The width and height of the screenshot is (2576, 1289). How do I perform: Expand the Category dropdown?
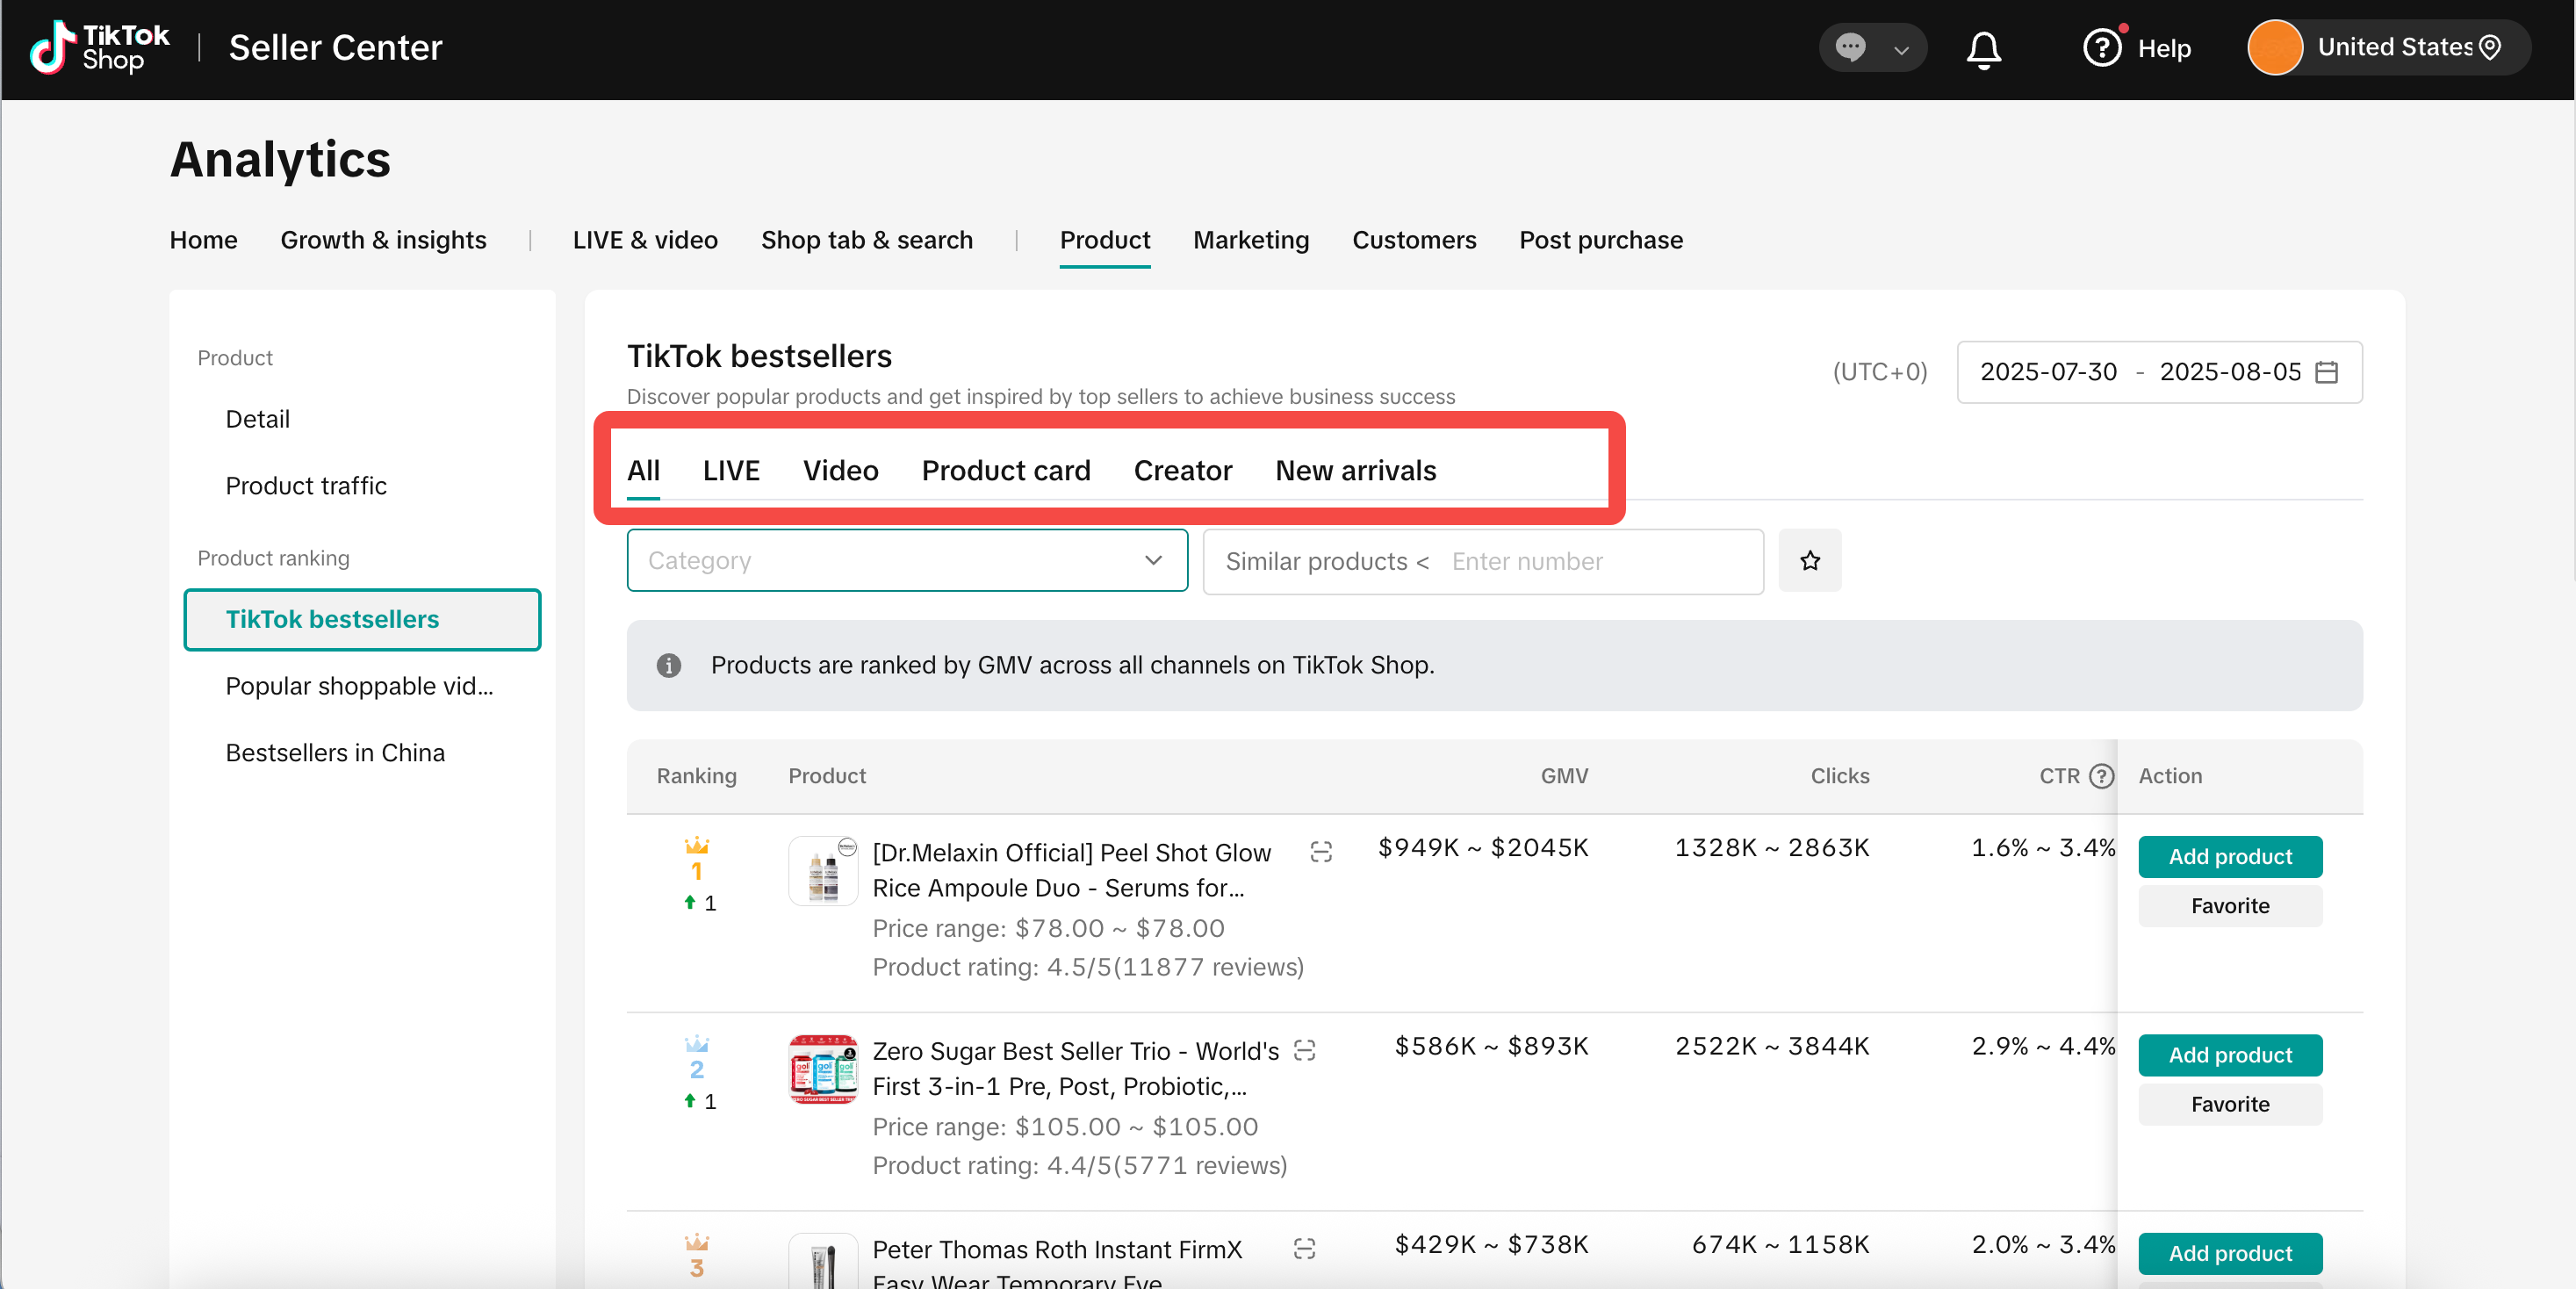click(x=906, y=561)
